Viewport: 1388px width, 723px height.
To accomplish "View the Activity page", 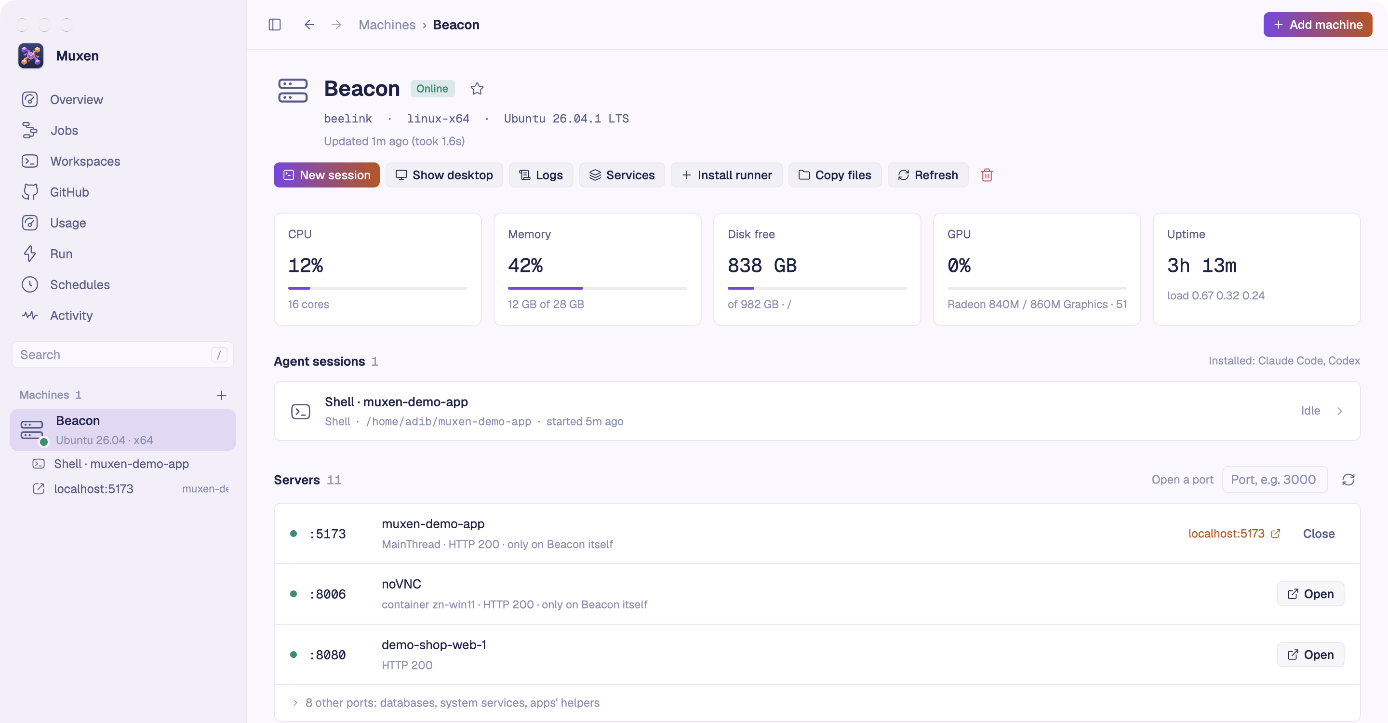I will click(x=123, y=315).
